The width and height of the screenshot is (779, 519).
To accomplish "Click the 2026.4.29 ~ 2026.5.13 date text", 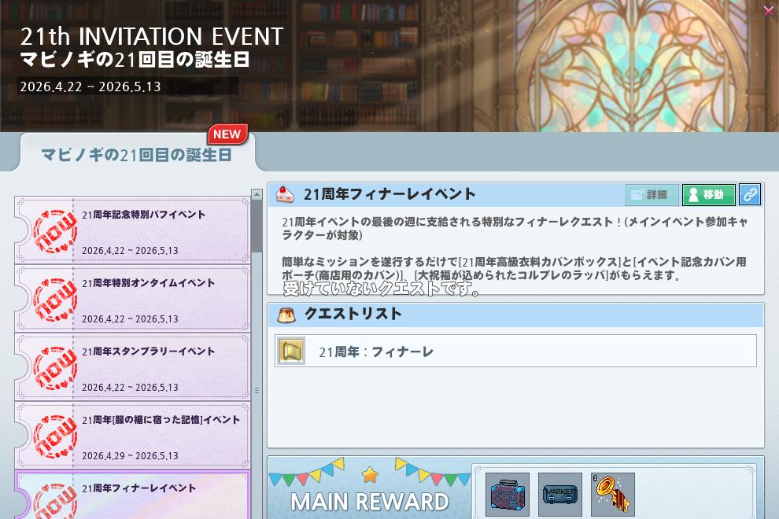I will click(130, 456).
